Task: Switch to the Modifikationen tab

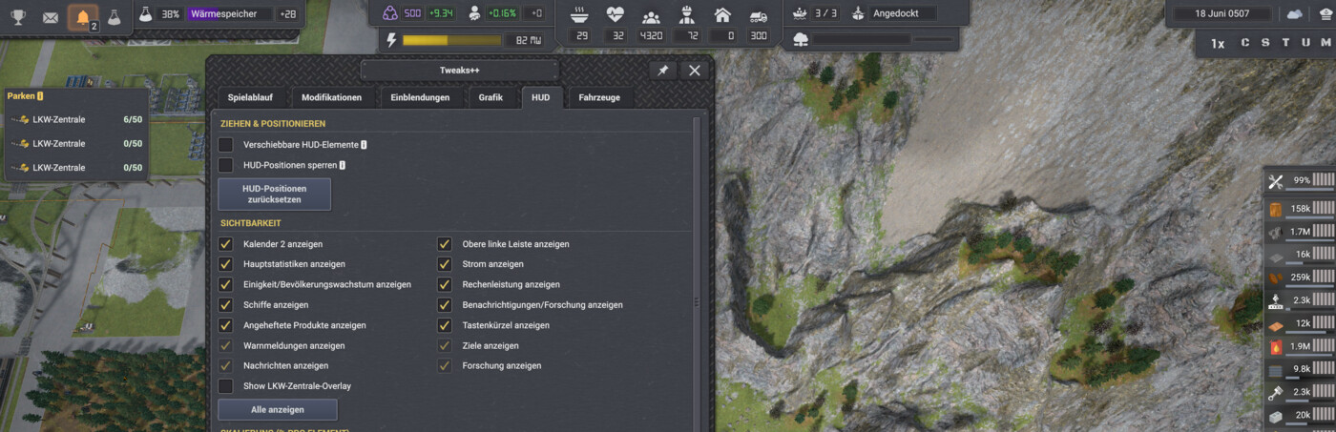Action: click(x=331, y=97)
